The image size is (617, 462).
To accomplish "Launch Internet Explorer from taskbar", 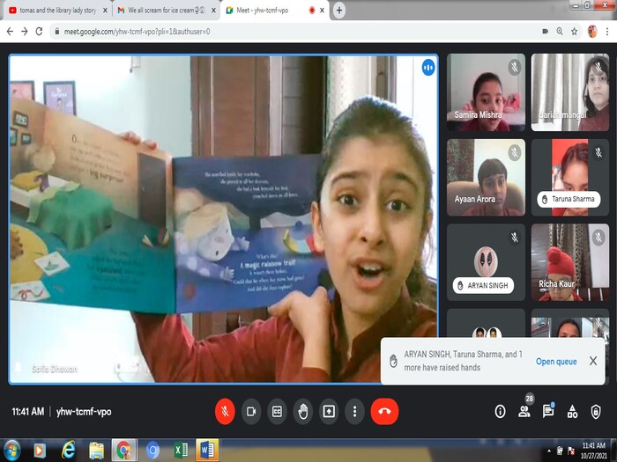I will coord(68,451).
